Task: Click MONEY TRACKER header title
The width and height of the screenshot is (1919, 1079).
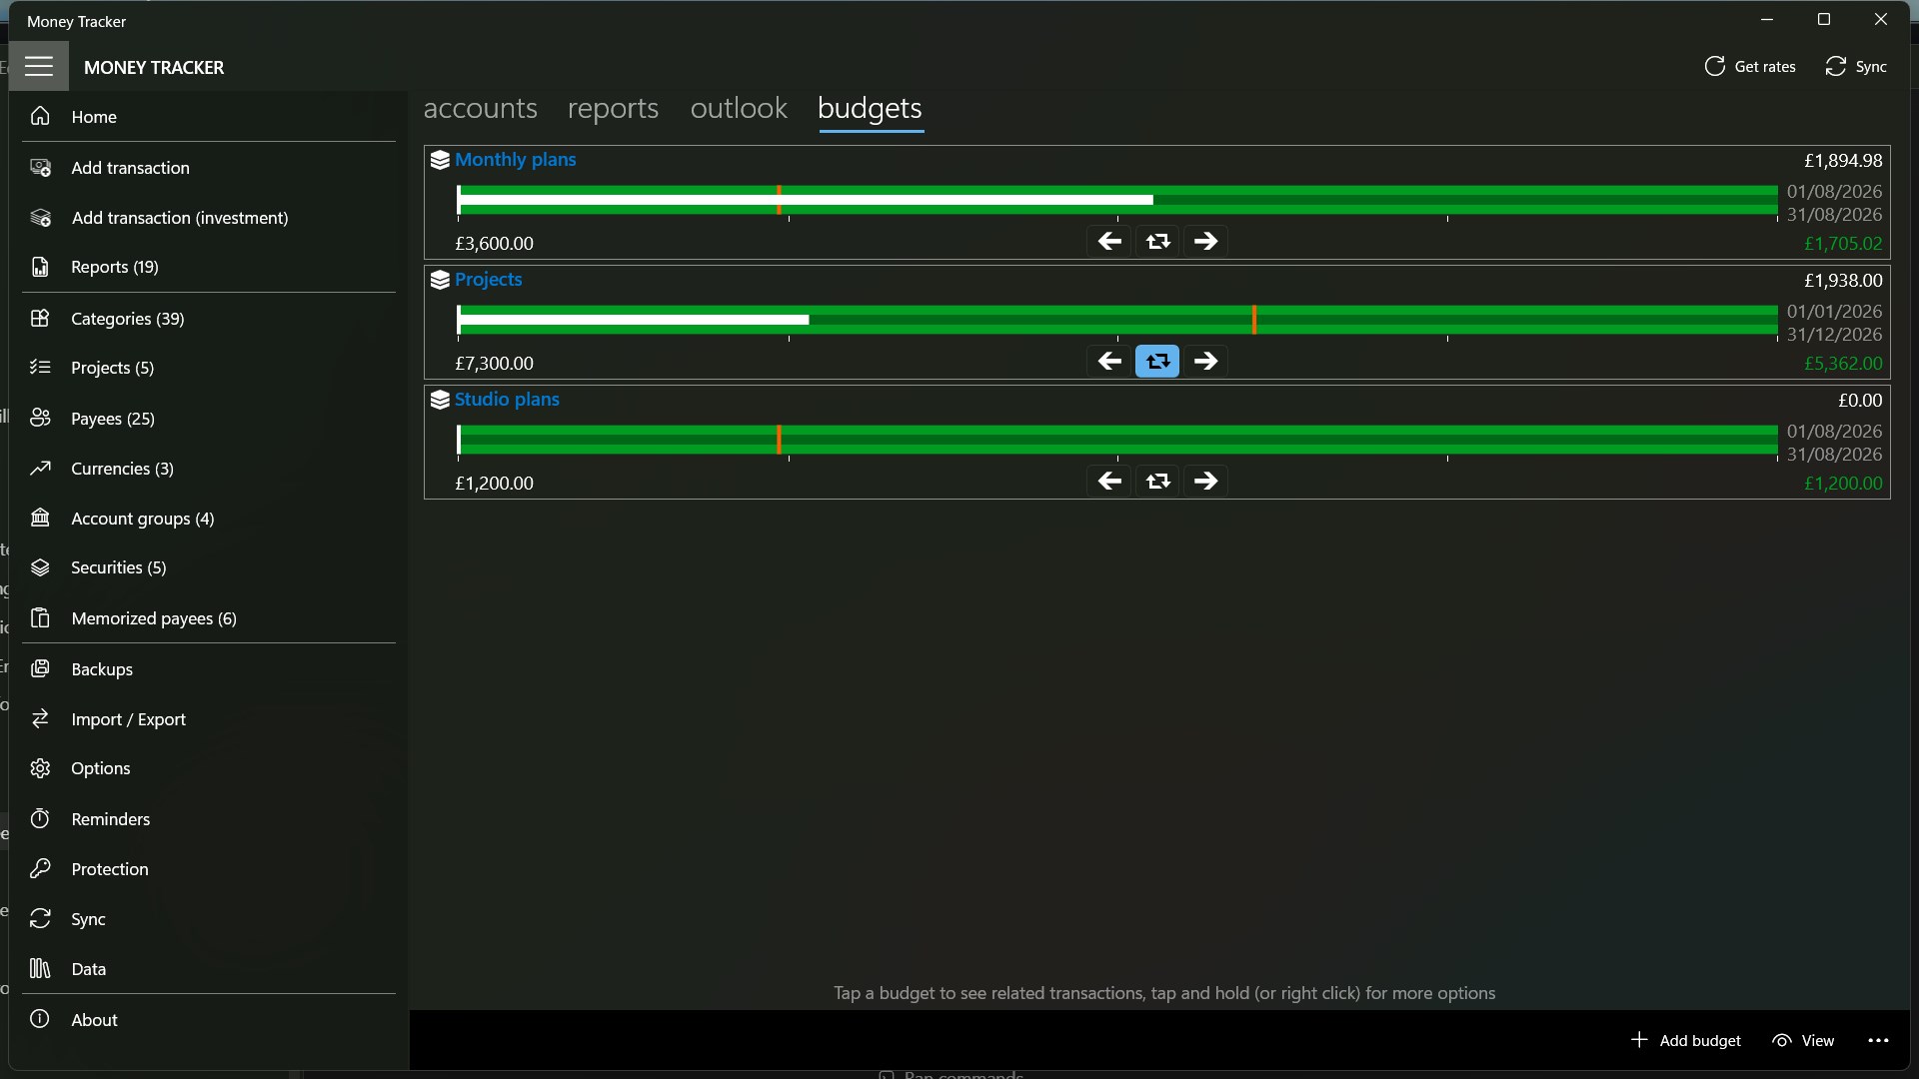Action: click(154, 68)
